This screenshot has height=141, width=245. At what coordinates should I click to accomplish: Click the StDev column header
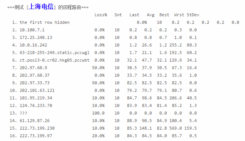tap(193, 15)
